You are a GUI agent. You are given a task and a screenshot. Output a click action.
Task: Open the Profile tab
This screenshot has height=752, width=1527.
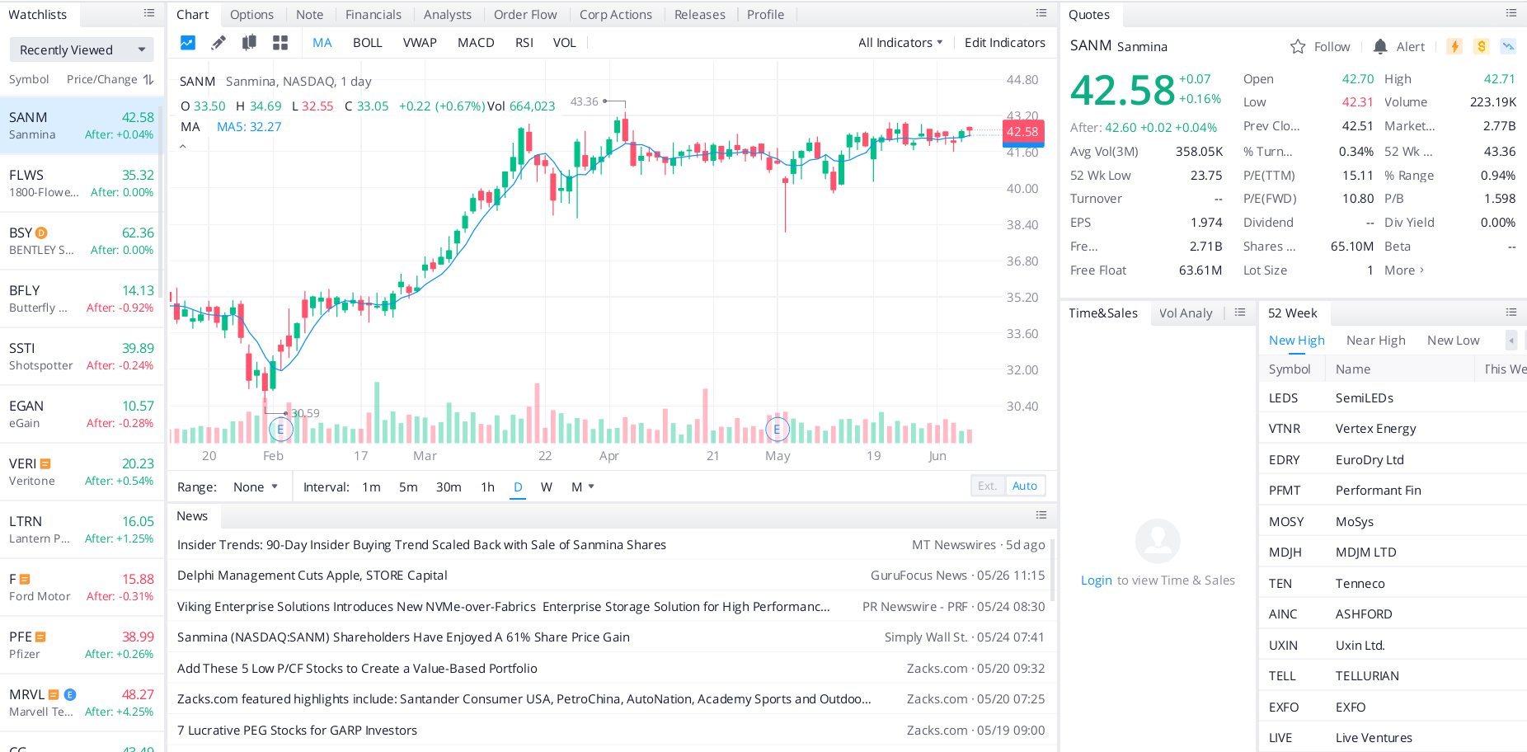(x=765, y=14)
